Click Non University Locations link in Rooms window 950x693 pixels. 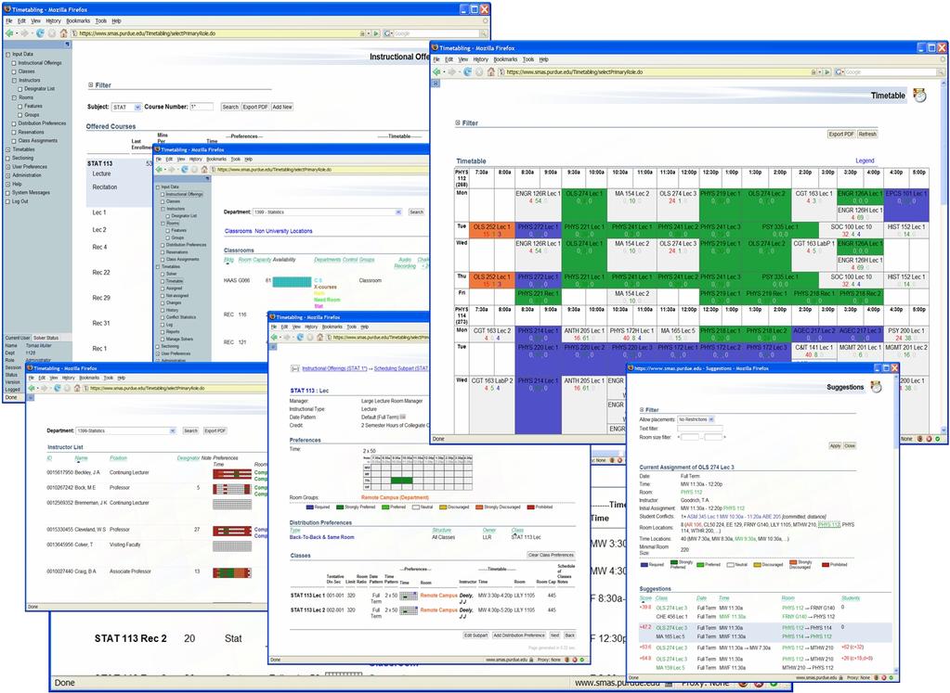click(x=283, y=231)
